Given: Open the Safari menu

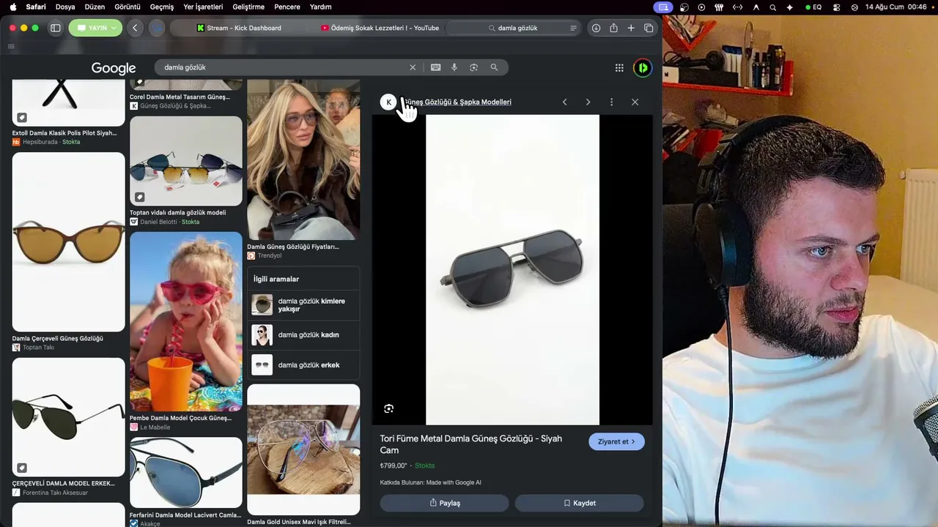Looking at the screenshot, I should click(36, 7).
